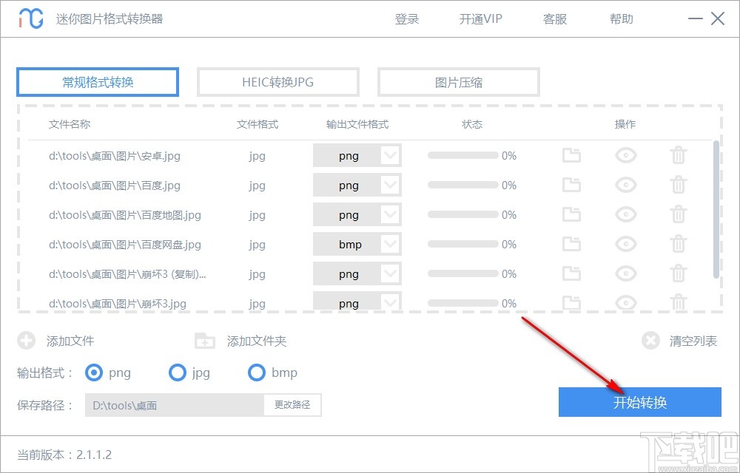This screenshot has width=740, height=473.
Task: Select jpg as the output format
Action: click(x=178, y=373)
